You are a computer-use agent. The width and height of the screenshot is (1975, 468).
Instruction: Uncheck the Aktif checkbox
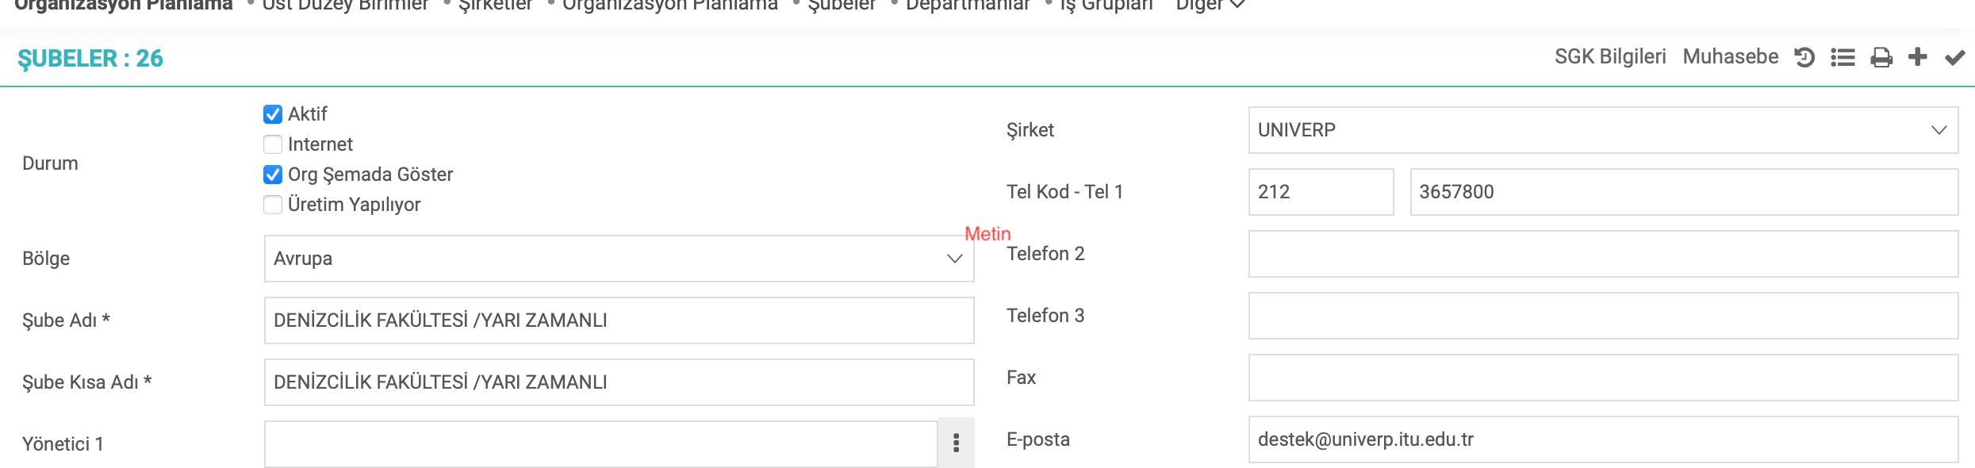pos(273,114)
